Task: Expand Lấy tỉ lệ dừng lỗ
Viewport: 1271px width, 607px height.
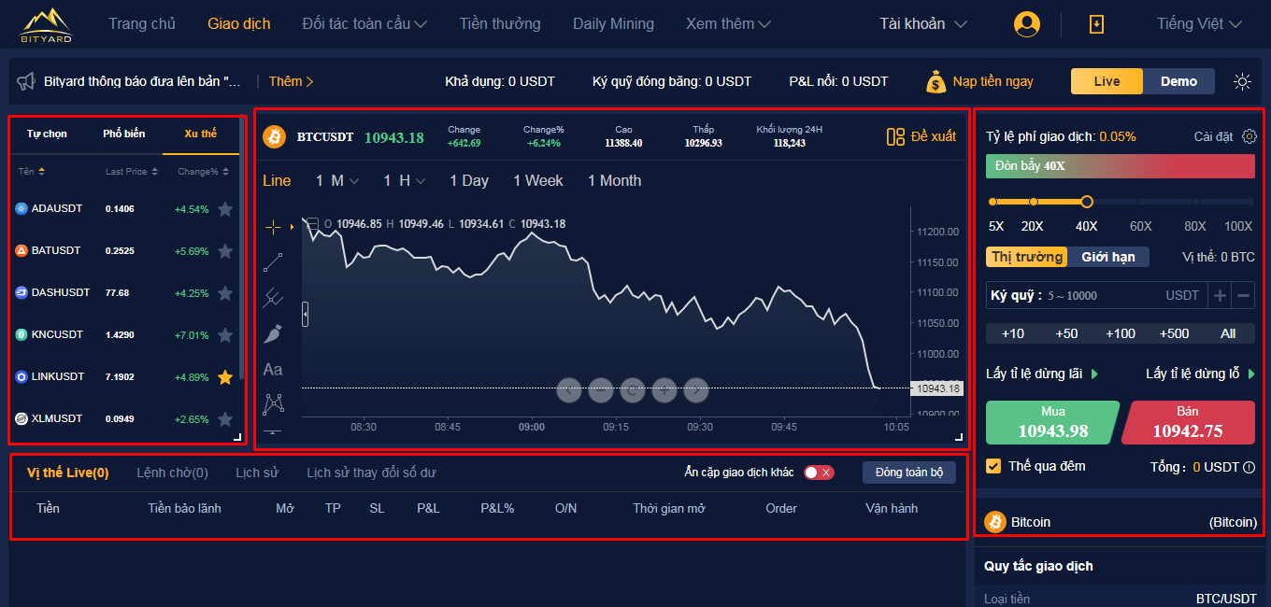Action: [x=1201, y=374]
